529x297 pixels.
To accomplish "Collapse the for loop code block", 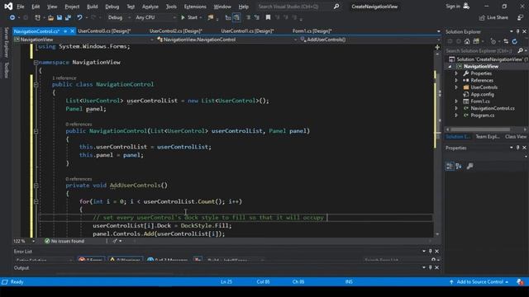I will [x=36, y=201].
